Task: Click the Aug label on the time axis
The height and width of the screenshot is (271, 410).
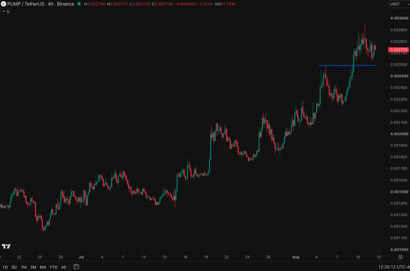Action: (295, 257)
